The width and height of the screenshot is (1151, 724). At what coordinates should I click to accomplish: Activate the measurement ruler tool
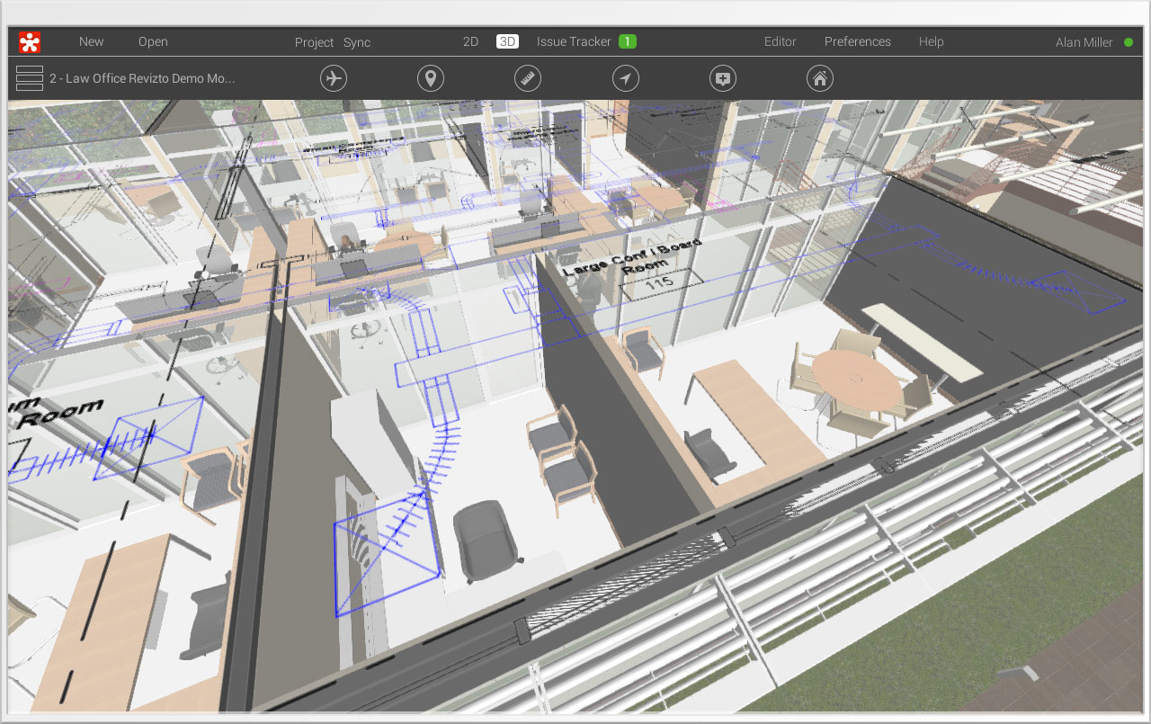(528, 78)
